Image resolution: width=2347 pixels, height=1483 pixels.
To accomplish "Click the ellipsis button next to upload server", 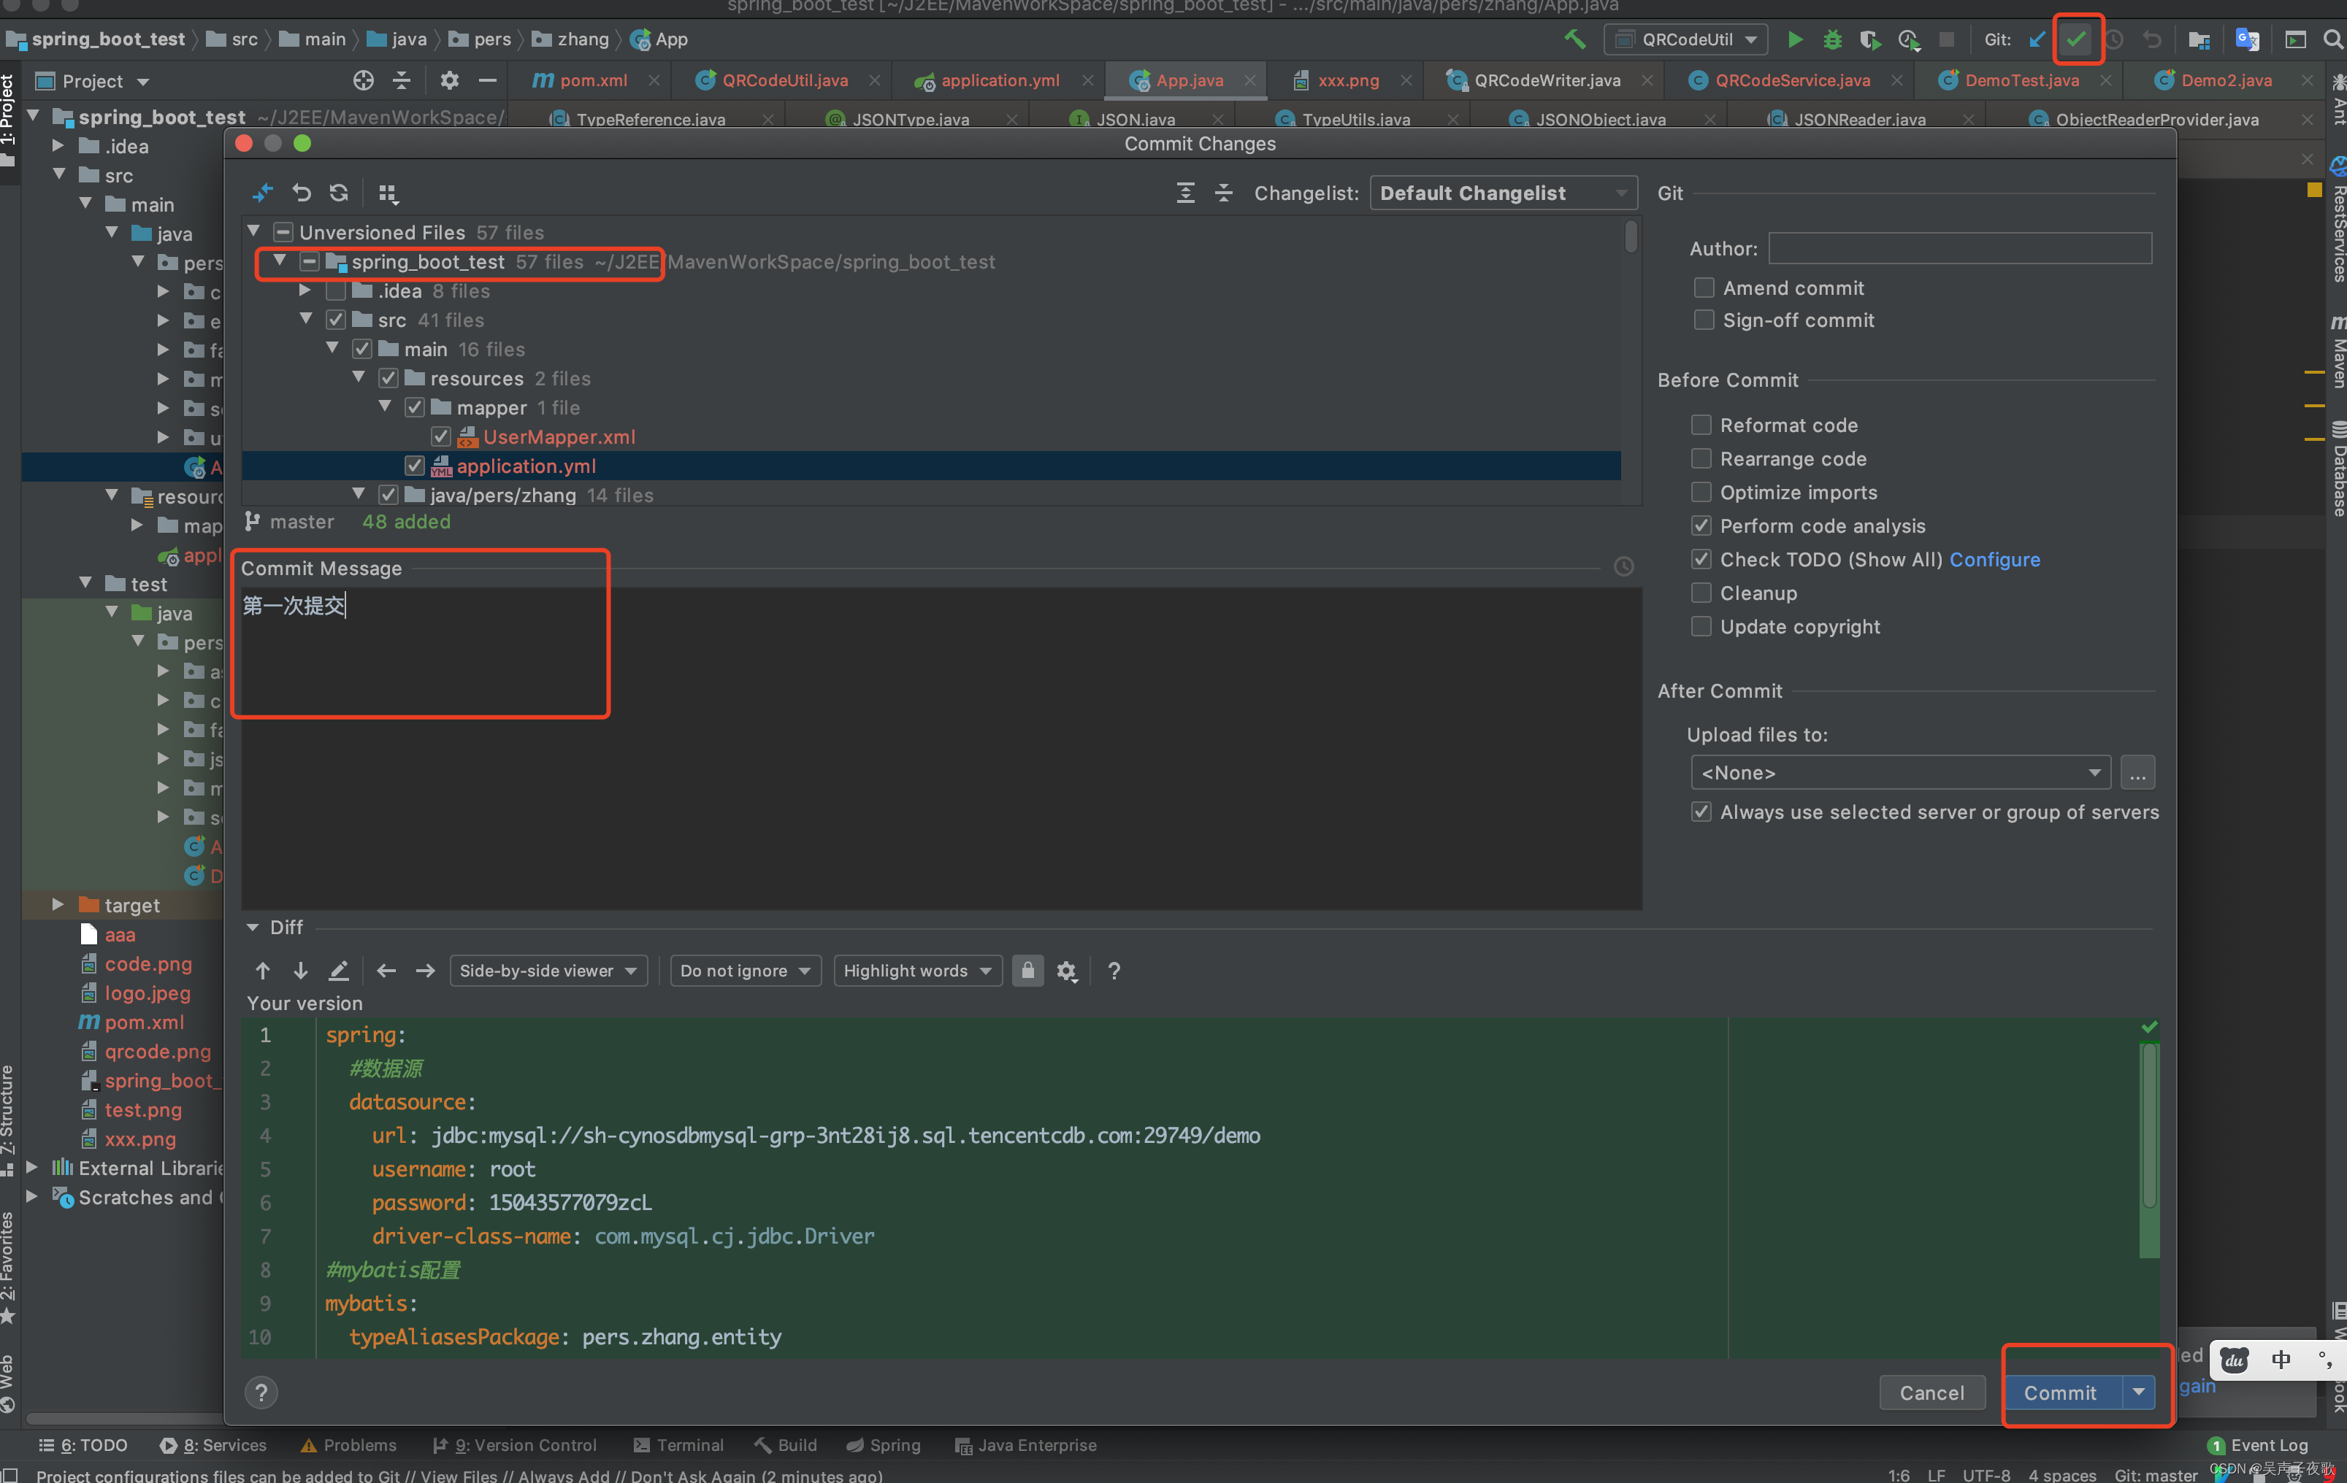I will 2137,773.
